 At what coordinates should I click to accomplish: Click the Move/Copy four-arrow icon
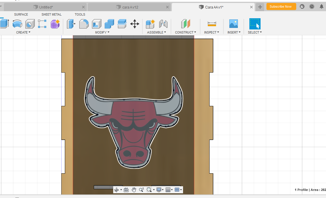coord(135,24)
